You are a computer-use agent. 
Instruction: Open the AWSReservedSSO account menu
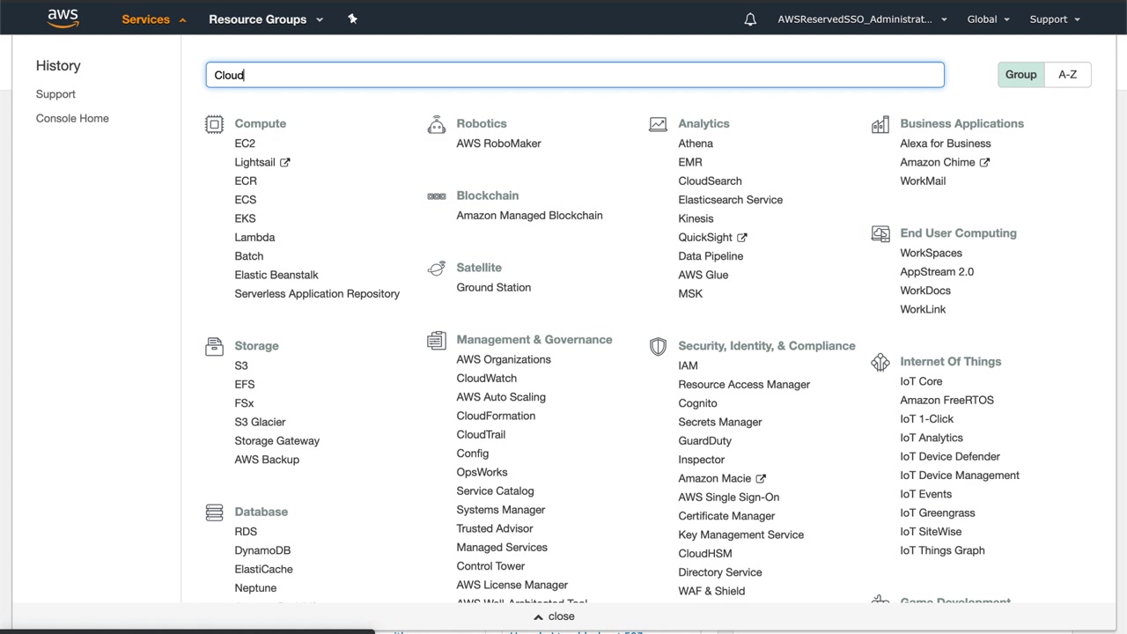tap(861, 19)
